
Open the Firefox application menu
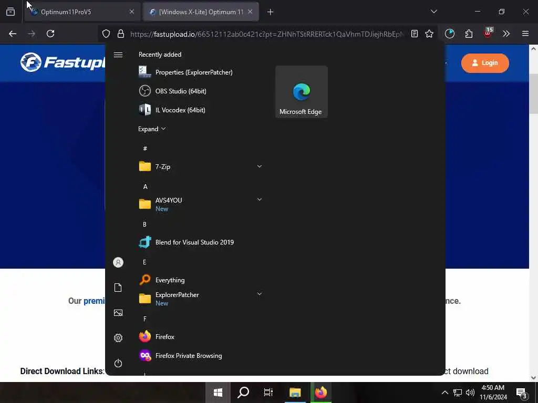pyautogui.click(x=525, y=34)
